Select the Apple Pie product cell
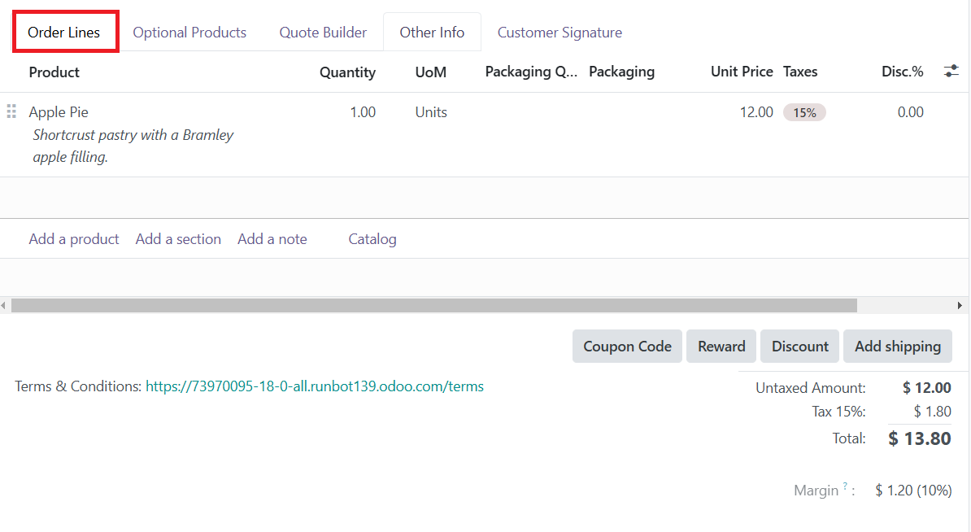This screenshot has height=532, width=971. click(x=59, y=112)
